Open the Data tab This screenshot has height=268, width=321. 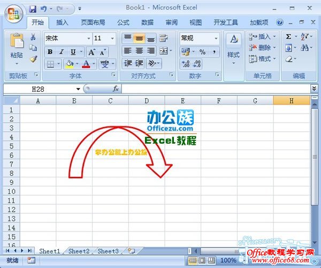(x=148, y=23)
